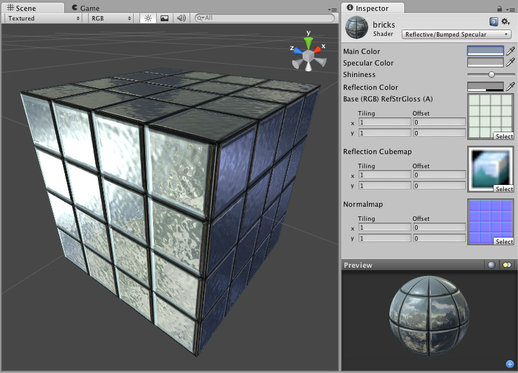This screenshot has width=518, height=373.
Task: Lock the Inspector panel
Action: [500, 9]
